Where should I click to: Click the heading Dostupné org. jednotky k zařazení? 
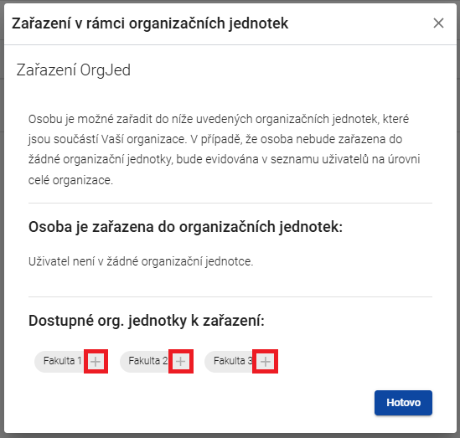click(x=147, y=321)
